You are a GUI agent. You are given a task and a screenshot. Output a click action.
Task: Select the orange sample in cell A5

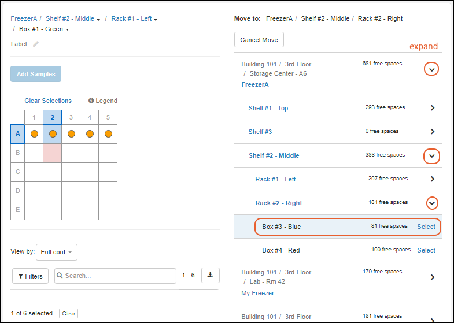pos(108,134)
